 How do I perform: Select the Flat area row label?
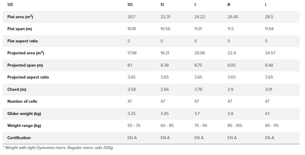[x=20, y=17]
